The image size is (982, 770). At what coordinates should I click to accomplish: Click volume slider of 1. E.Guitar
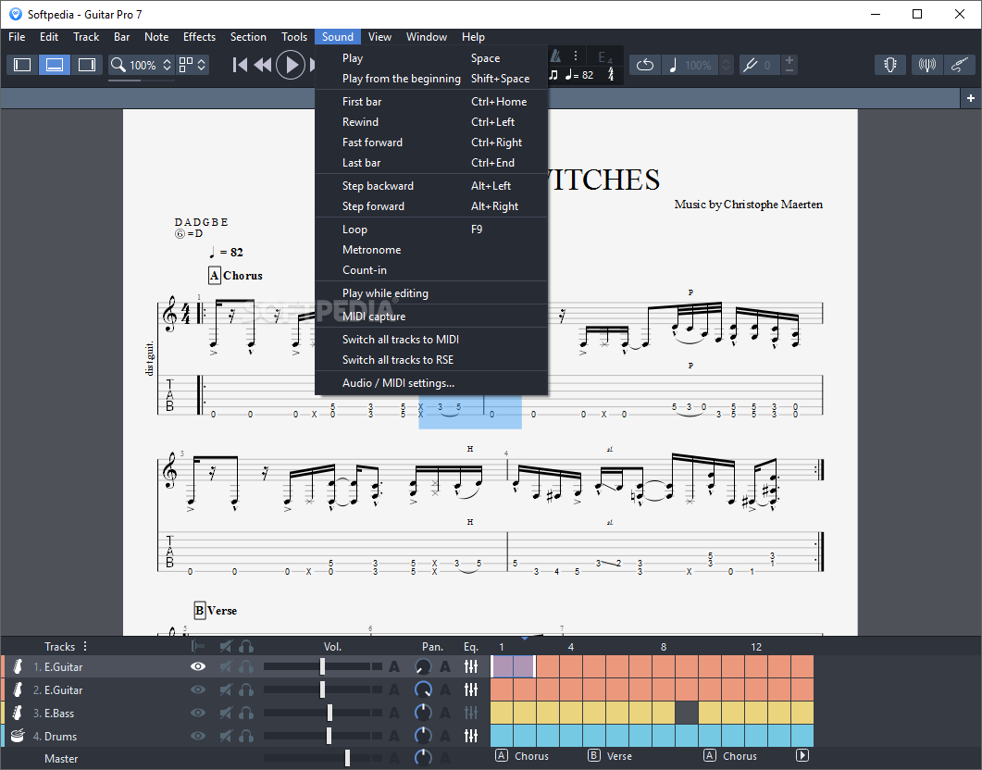click(322, 666)
